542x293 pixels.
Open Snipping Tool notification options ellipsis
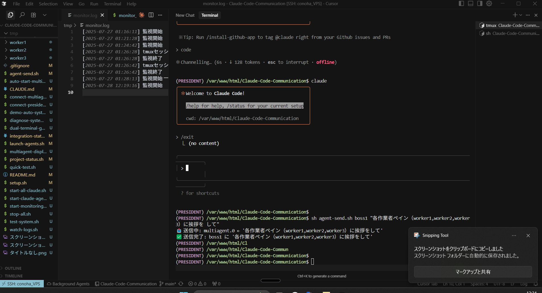514,235
